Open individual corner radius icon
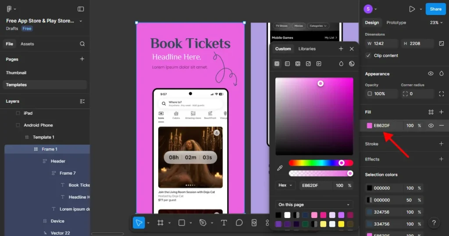Screen dimensions: 449x236 [x=441, y=94]
